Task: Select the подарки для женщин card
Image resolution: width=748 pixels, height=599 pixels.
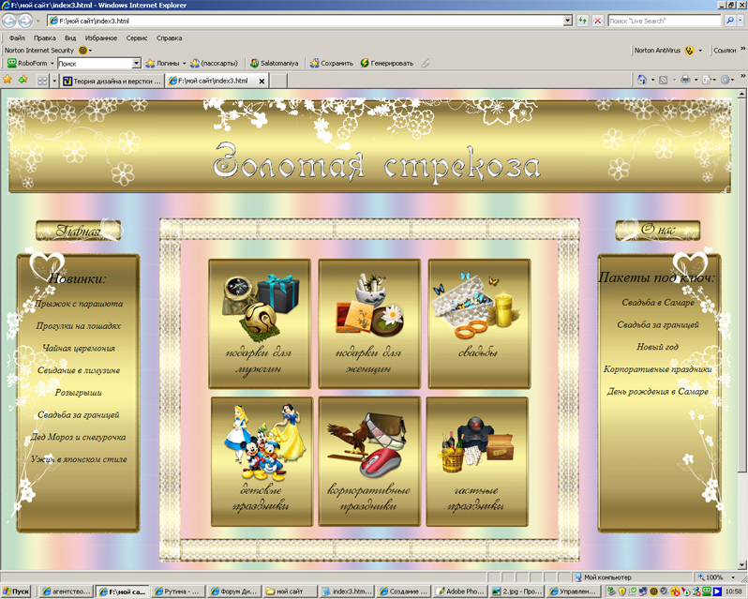Action: (x=369, y=323)
